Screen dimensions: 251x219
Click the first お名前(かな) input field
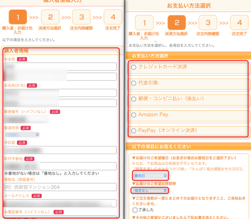[60, 93]
